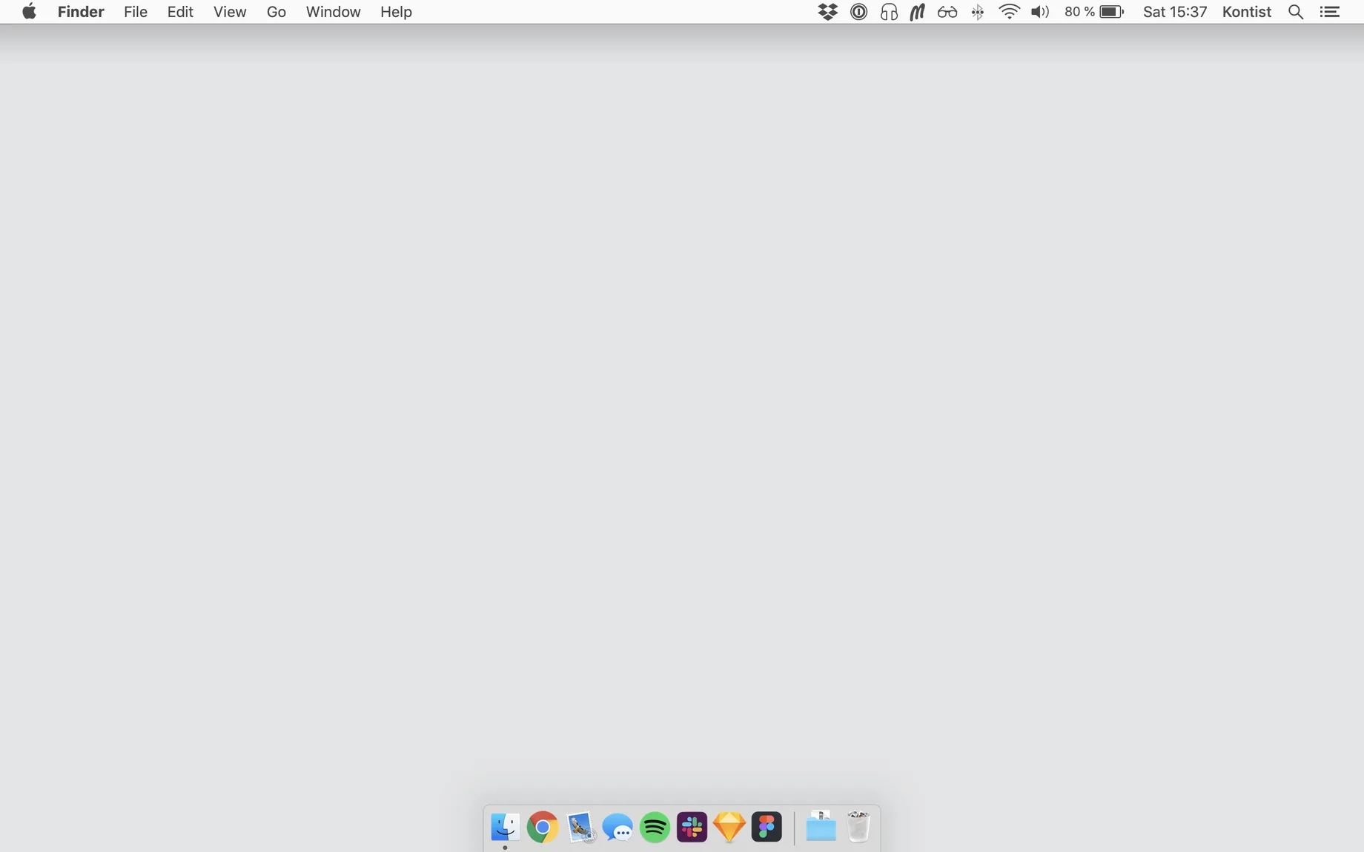This screenshot has width=1364, height=852.
Task: Click the glasses menu bar icon
Action: tap(947, 12)
